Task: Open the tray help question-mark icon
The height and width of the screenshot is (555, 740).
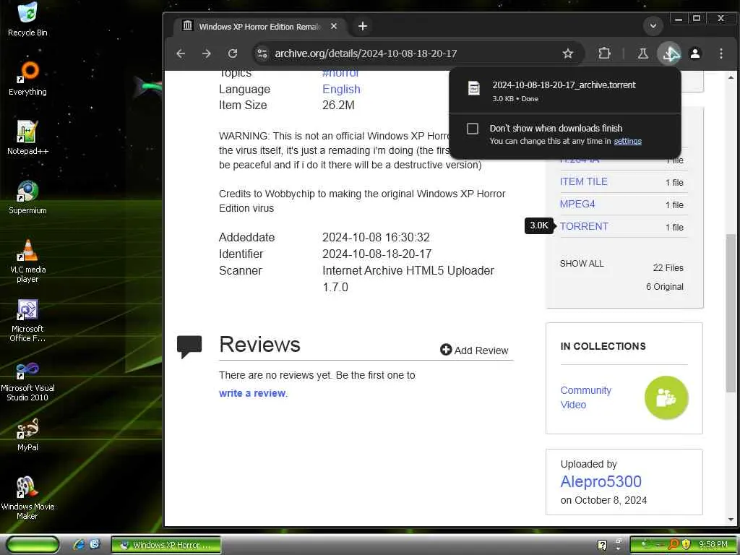Action: pyautogui.click(x=602, y=545)
